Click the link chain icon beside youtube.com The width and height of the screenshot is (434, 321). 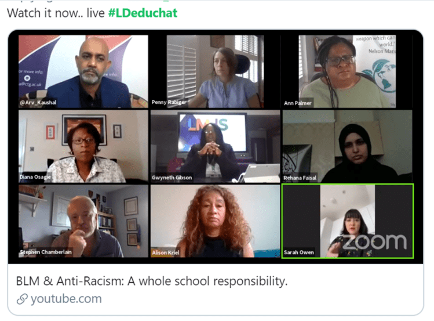click(x=22, y=299)
